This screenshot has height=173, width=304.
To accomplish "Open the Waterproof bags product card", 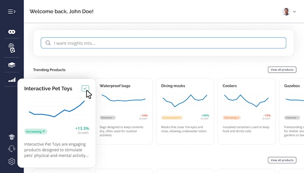I will (x=123, y=111).
